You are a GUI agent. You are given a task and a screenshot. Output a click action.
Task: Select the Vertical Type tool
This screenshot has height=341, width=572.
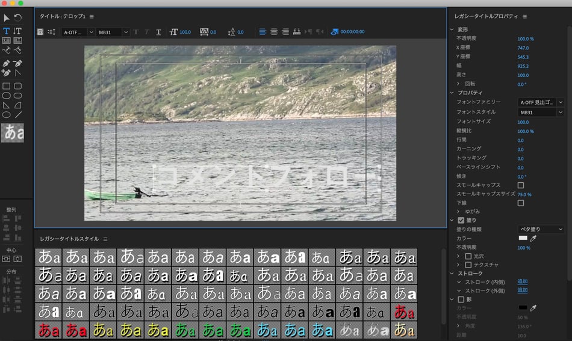[18, 31]
